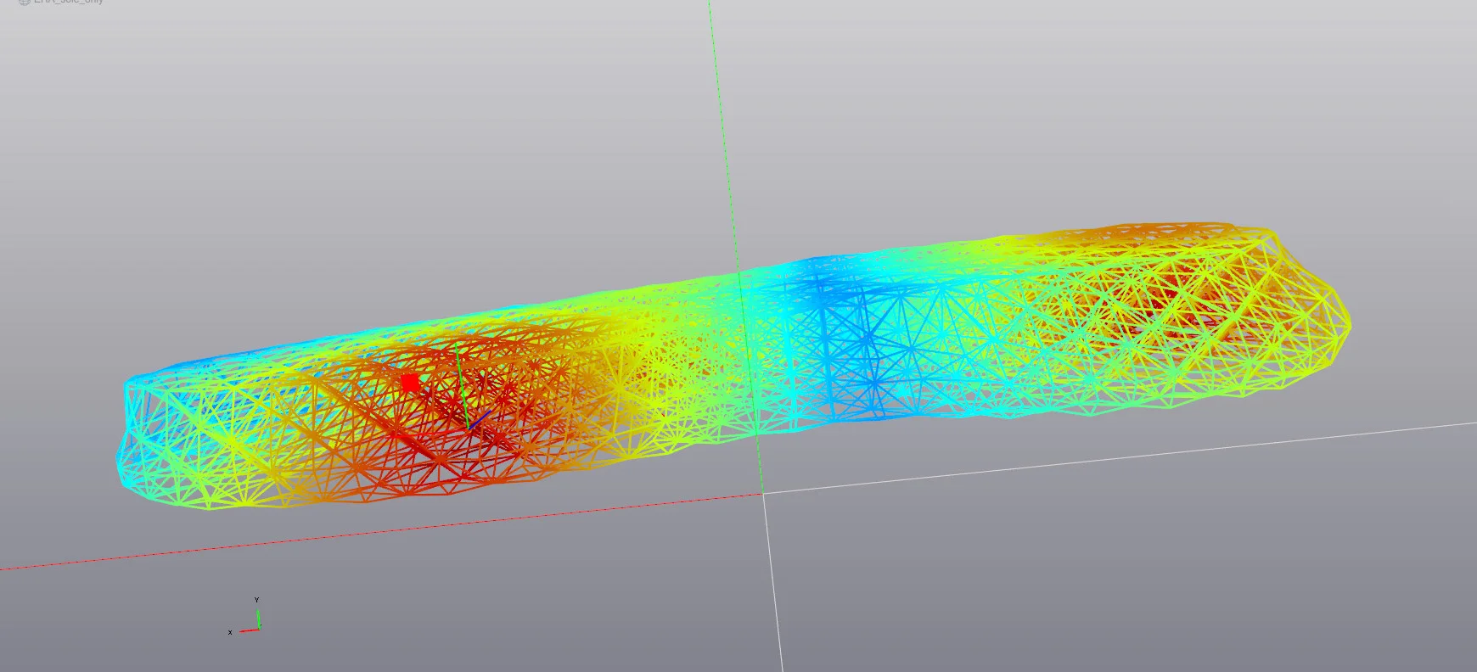Click the X label of the orientation triad

pos(230,632)
